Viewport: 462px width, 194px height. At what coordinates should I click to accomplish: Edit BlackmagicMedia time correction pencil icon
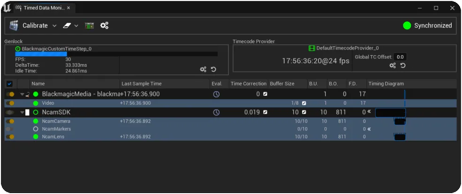pos(265,94)
